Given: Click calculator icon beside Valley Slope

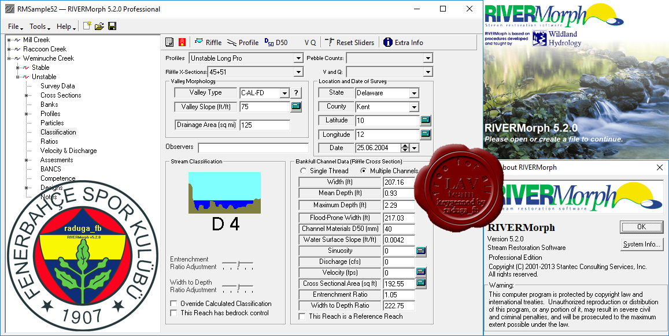Looking at the screenshot, I should [296, 106].
